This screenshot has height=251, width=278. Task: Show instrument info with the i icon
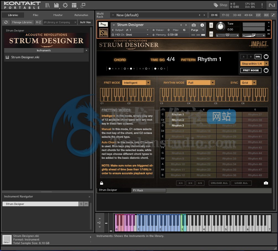click(x=202, y=25)
